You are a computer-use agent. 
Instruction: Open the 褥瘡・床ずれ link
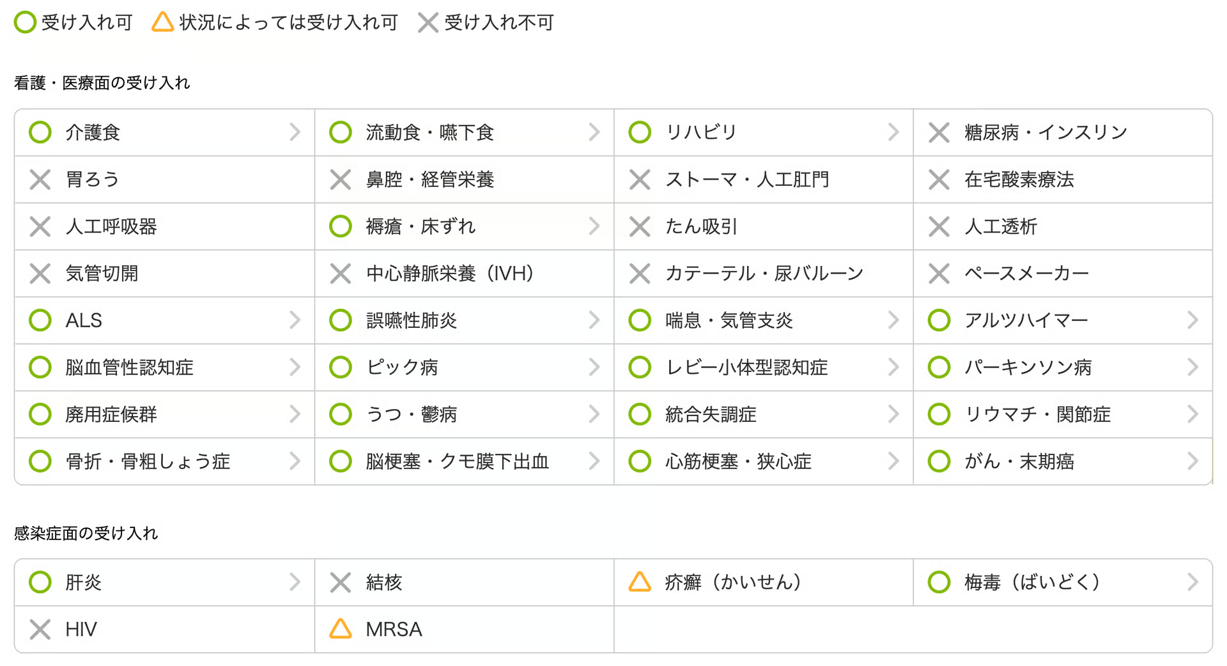pyautogui.click(x=465, y=226)
